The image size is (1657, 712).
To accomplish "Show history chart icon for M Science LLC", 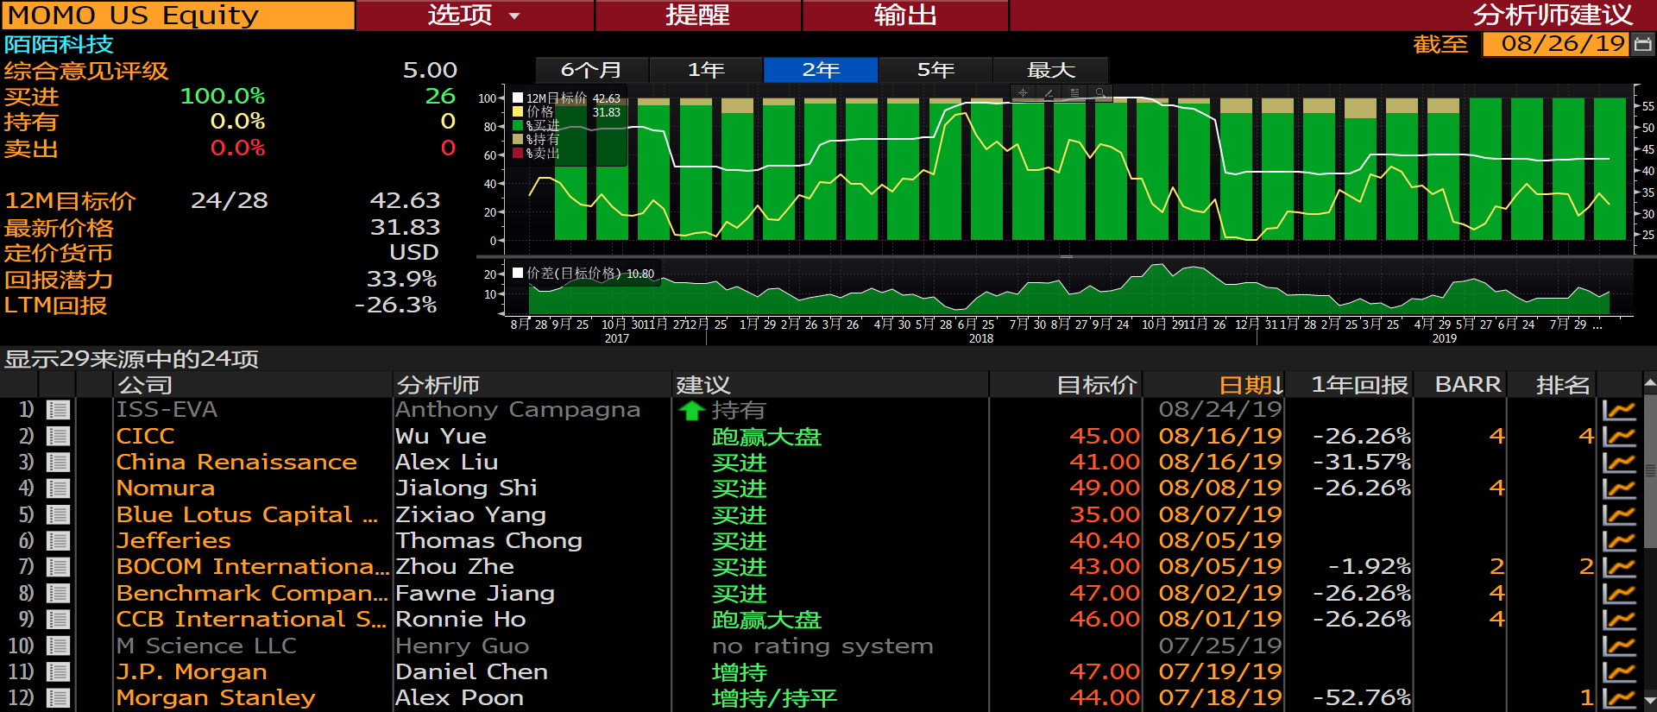I will pyautogui.click(x=1619, y=646).
